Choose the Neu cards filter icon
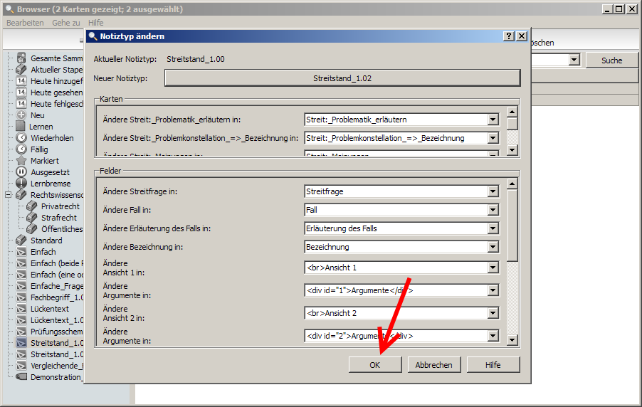This screenshot has width=642, height=407. [x=21, y=115]
